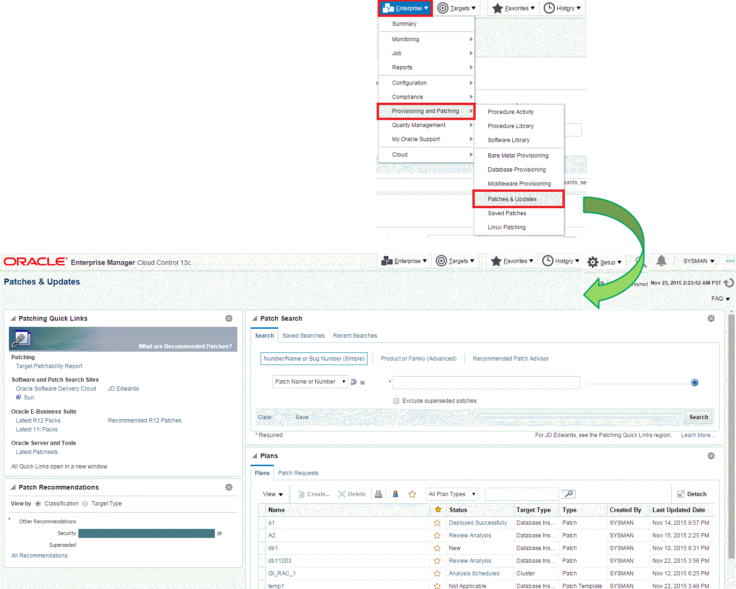Click the magnifier search icon in the Plans toolbar
This screenshot has height=589, width=736.
pyautogui.click(x=569, y=494)
